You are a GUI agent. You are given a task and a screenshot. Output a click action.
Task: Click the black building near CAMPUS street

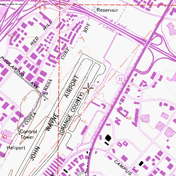[x=141, y=163]
